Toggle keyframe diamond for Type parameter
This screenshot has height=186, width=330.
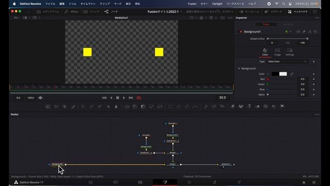(x=313, y=61)
